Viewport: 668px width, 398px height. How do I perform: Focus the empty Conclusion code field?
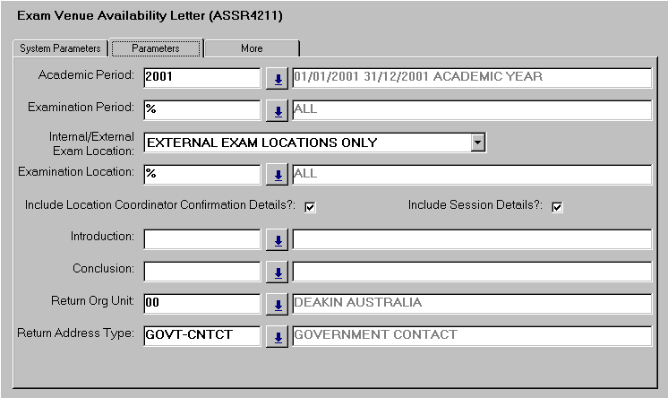201,272
